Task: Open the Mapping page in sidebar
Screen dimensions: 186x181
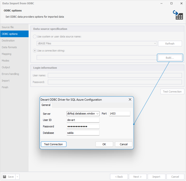Action: 6,54
